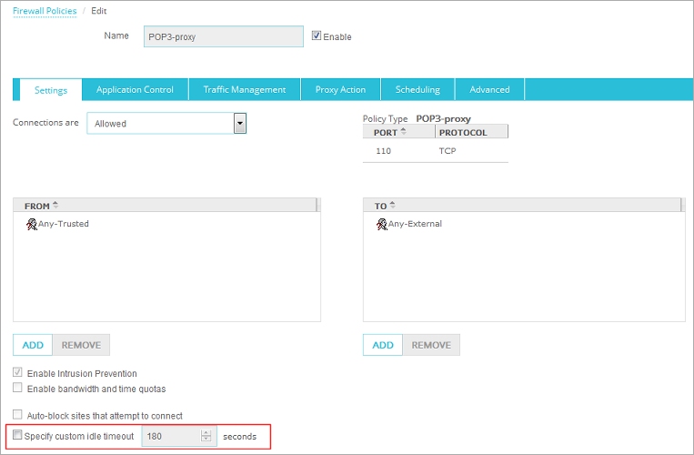
Task: Click the Firewall Policies breadcrumb link
Action: pos(45,10)
